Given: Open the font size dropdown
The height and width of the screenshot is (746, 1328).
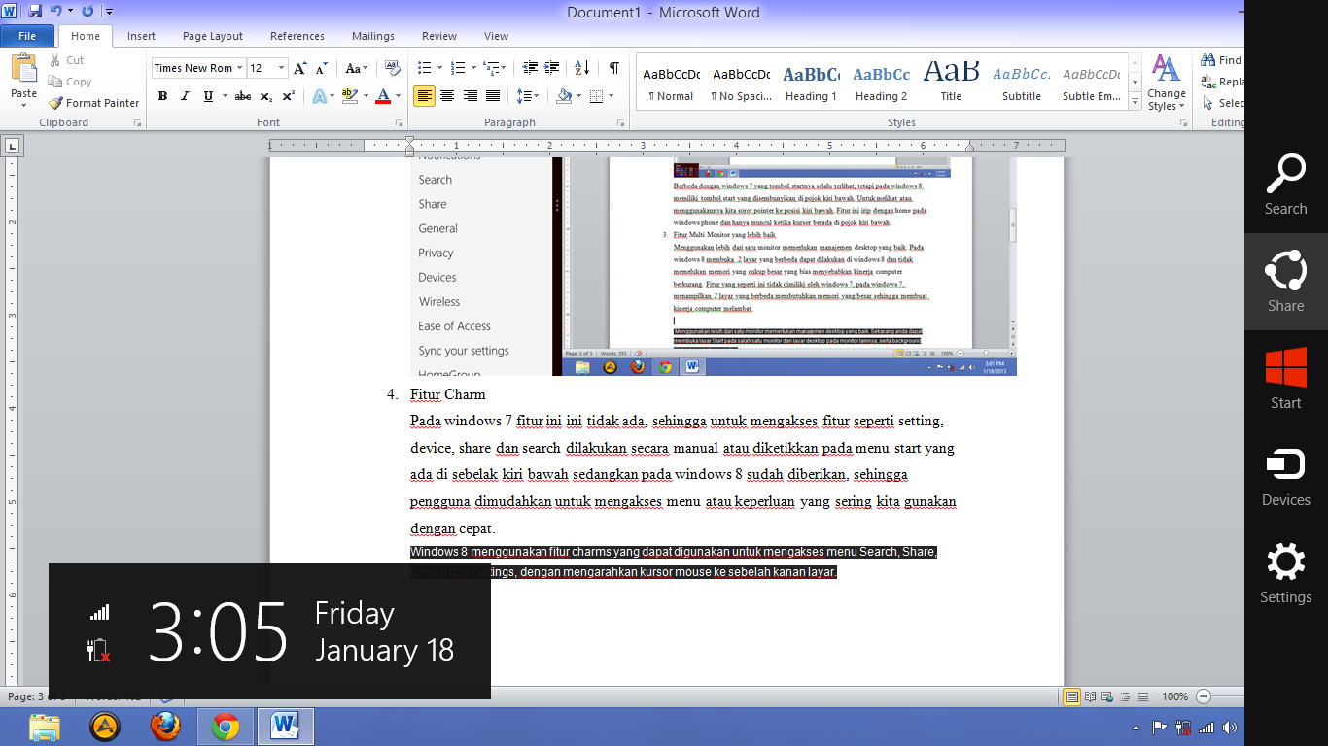Looking at the screenshot, I should 282,68.
